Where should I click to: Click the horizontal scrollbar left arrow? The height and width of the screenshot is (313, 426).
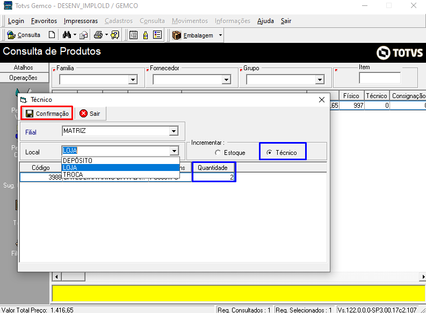56,277
